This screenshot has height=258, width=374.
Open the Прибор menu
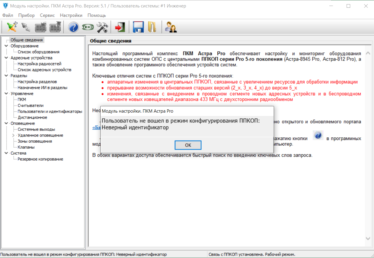point(26,15)
